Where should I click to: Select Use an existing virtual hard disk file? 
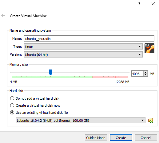pos(39,113)
